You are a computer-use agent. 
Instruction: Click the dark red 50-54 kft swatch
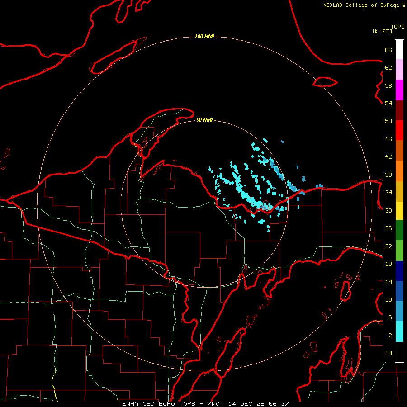[399, 111]
